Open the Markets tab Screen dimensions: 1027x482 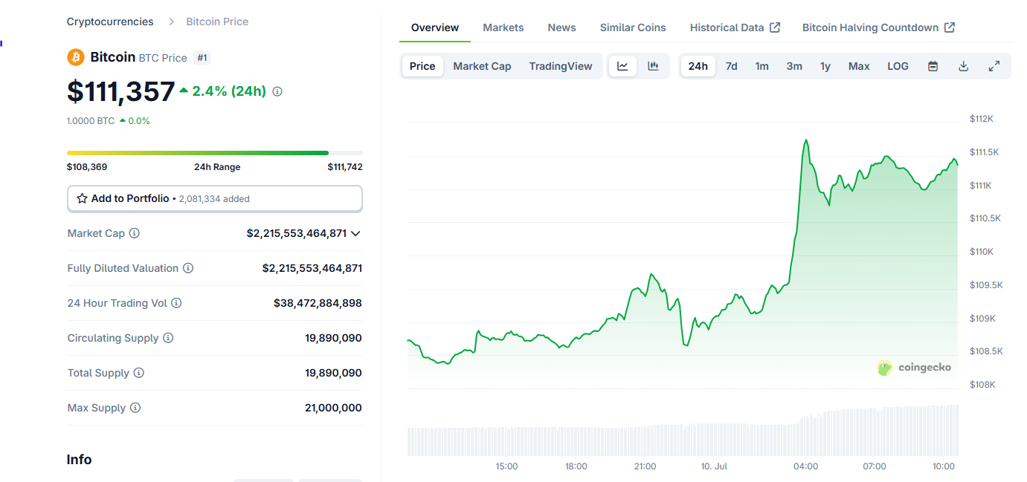click(x=503, y=27)
